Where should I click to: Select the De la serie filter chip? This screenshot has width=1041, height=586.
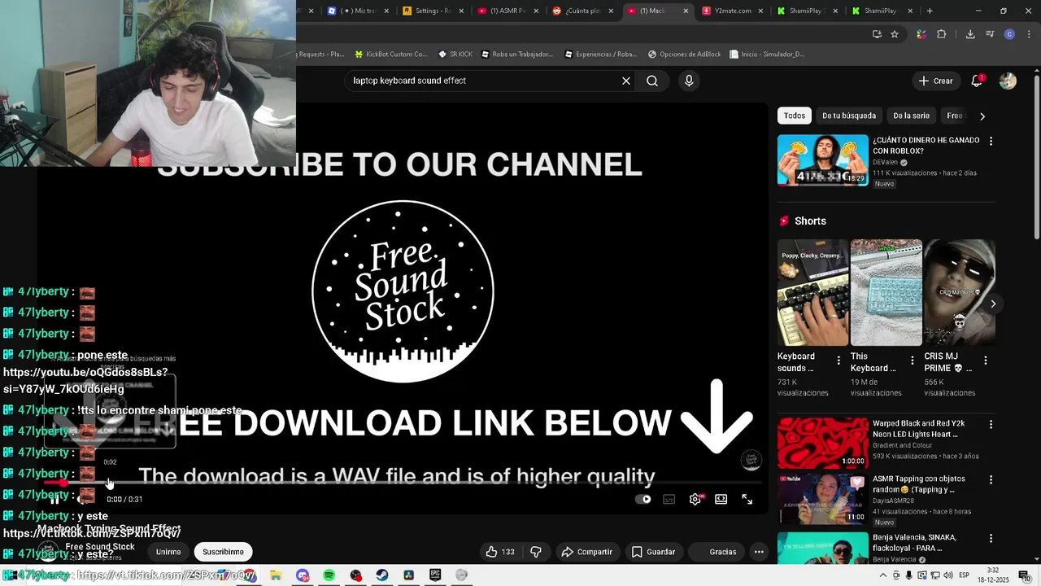[911, 116]
